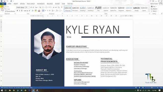This screenshot has height=92, width=163.
Task: Switch to the VIEW tab
Action: pos(63,4)
